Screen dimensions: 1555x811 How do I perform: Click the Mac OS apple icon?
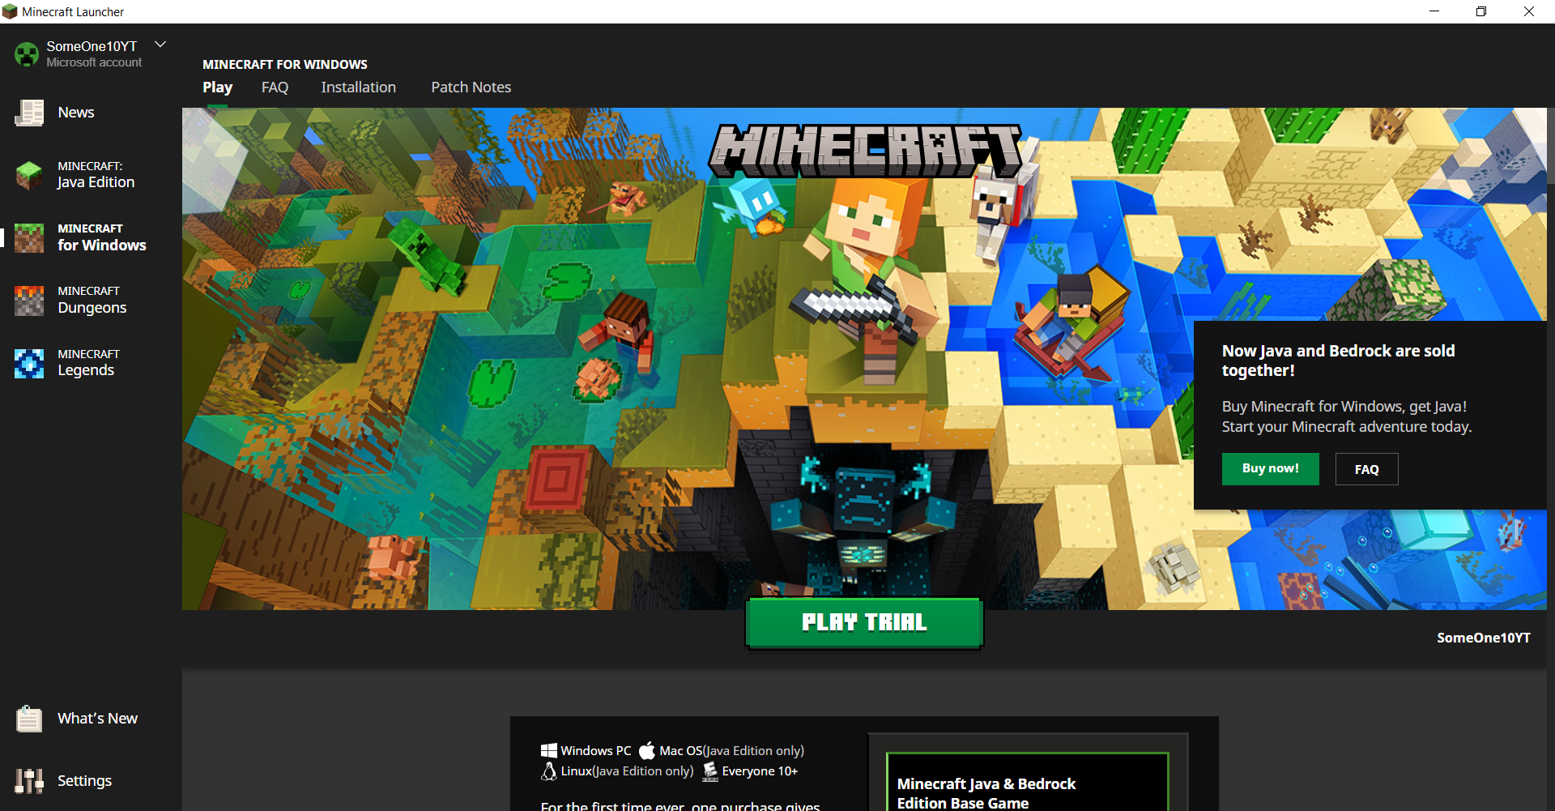pos(647,751)
